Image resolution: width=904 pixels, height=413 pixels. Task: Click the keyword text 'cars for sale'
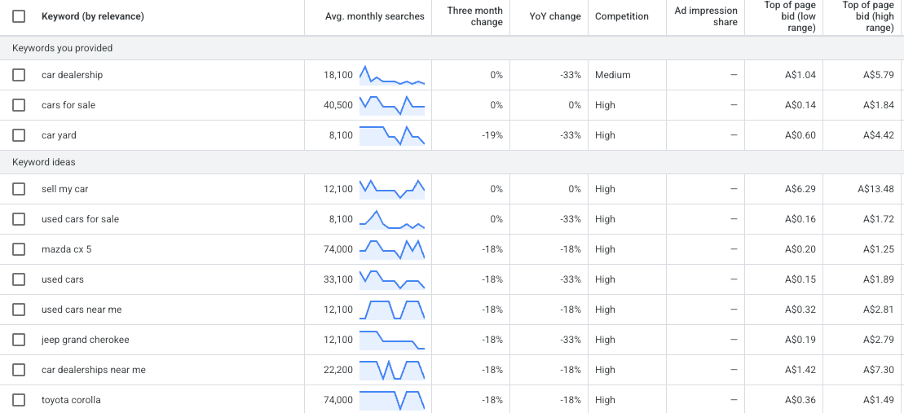coord(68,105)
